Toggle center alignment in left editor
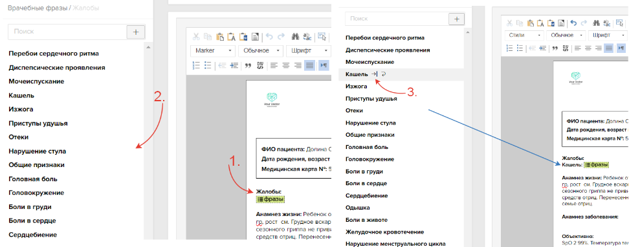 [286, 65]
